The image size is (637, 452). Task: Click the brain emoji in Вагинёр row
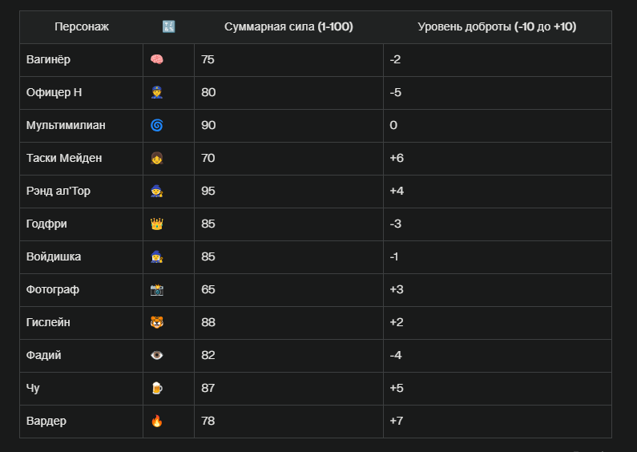(157, 60)
